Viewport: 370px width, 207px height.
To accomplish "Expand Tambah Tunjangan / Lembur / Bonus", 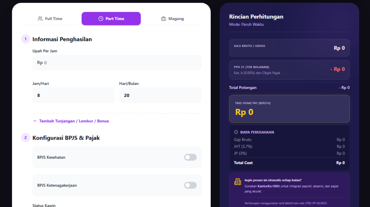I will click(x=74, y=121).
